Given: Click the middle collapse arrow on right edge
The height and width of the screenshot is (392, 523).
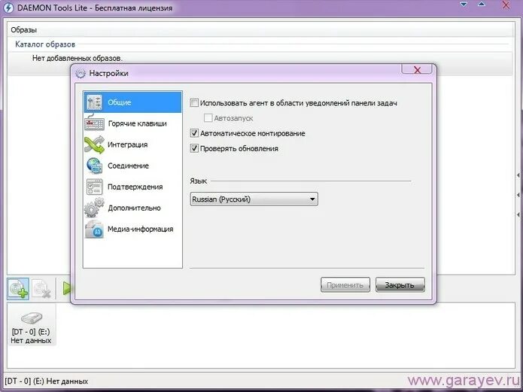Looking at the screenshot, I should pos(518,195).
